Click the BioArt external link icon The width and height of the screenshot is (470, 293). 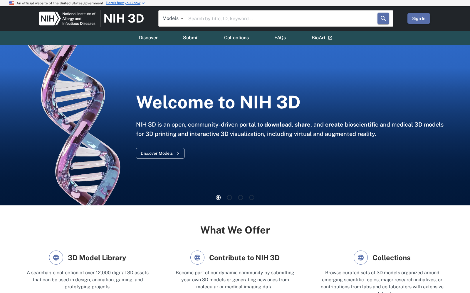[330, 38]
